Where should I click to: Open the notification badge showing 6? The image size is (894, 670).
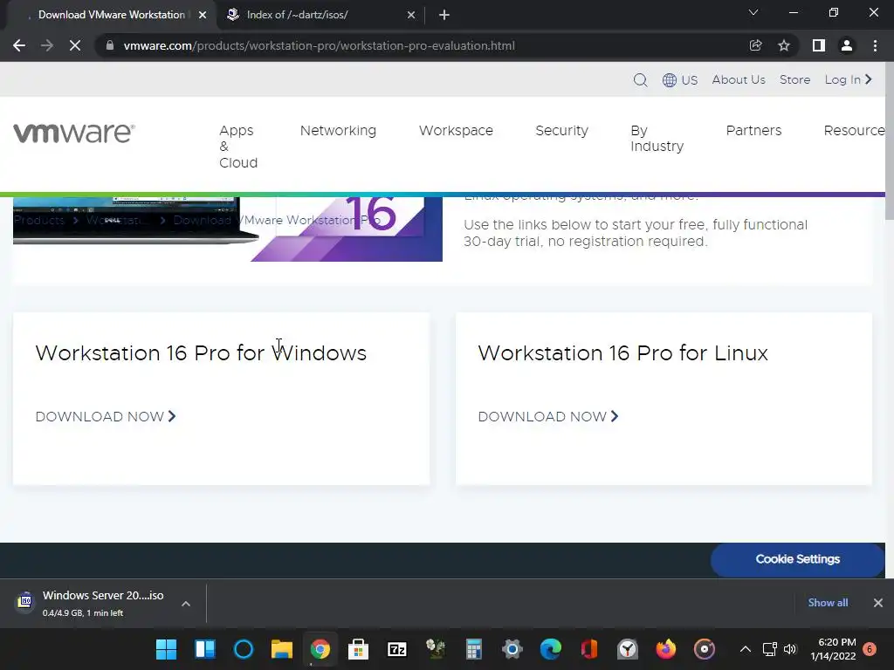(x=870, y=649)
